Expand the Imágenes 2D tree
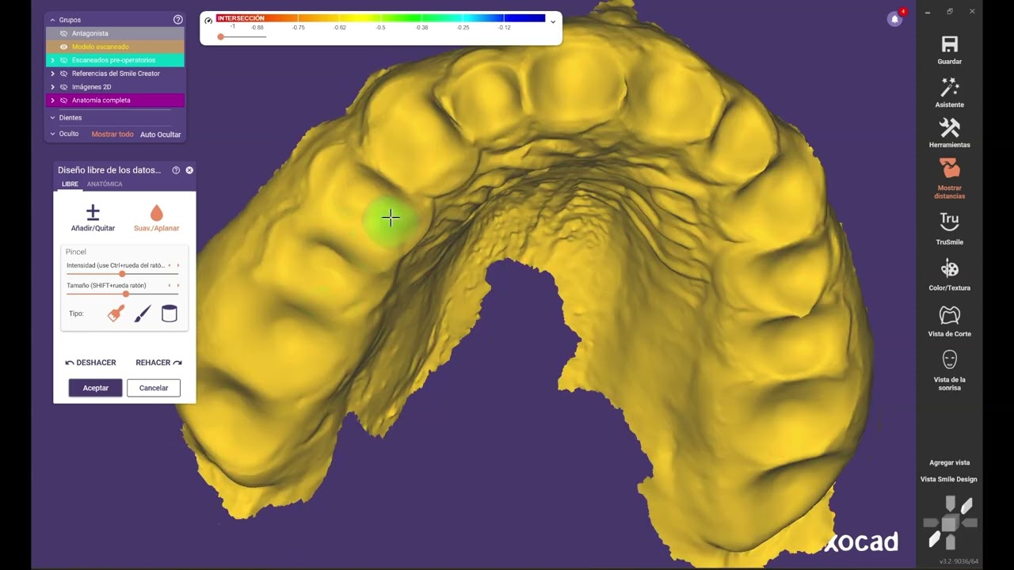The height and width of the screenshot is (570, 1014). 52,87
